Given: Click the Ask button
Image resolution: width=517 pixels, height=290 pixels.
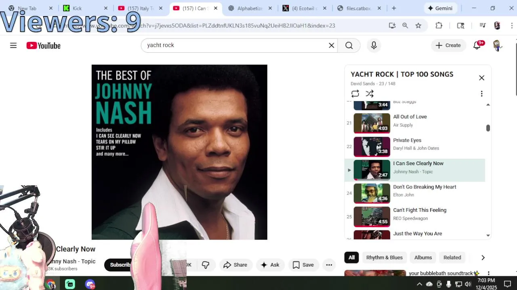Looking at the screenshot, I should (270, 265).
